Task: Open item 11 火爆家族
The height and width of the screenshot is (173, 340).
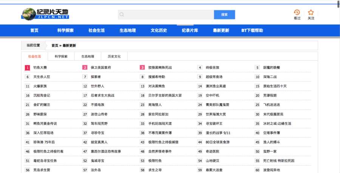Action: 40,86
